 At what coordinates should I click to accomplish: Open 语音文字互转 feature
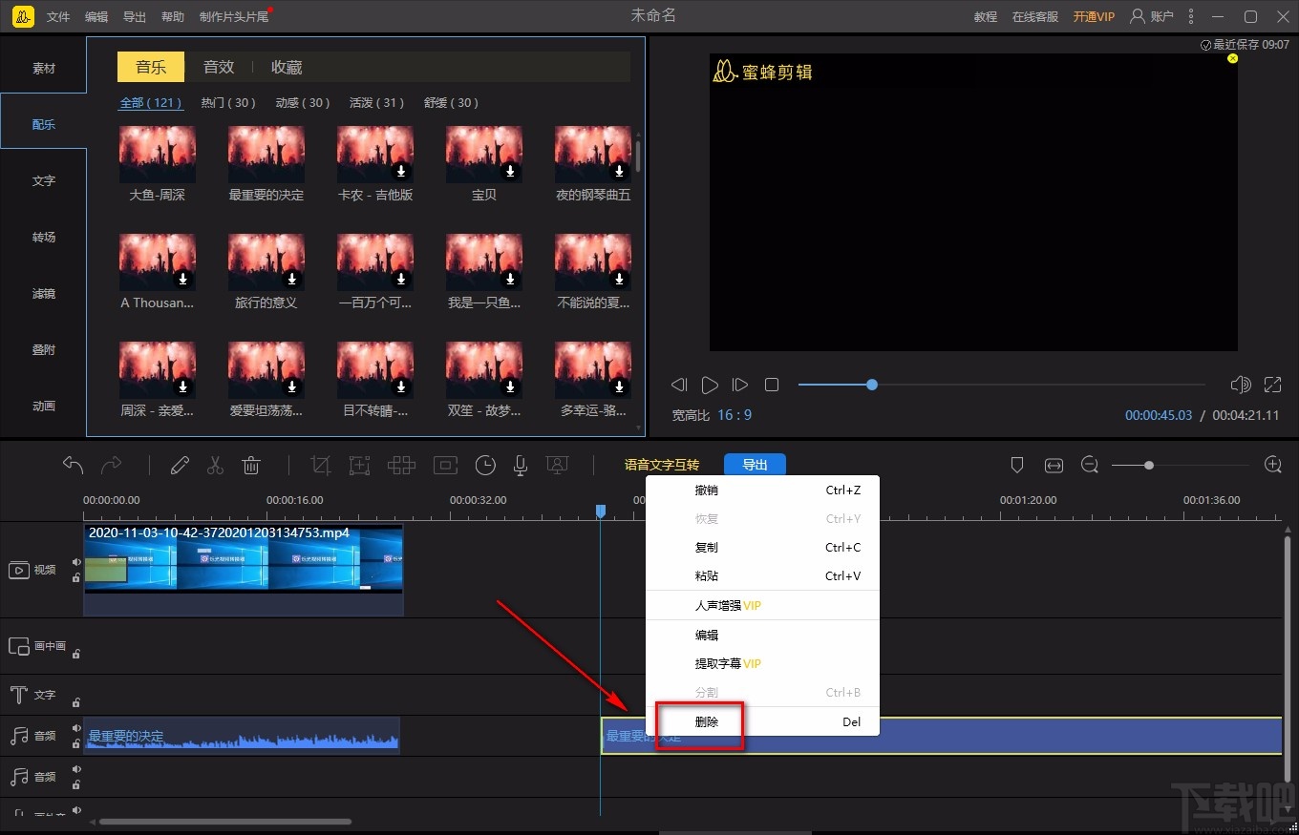[662, 465]
